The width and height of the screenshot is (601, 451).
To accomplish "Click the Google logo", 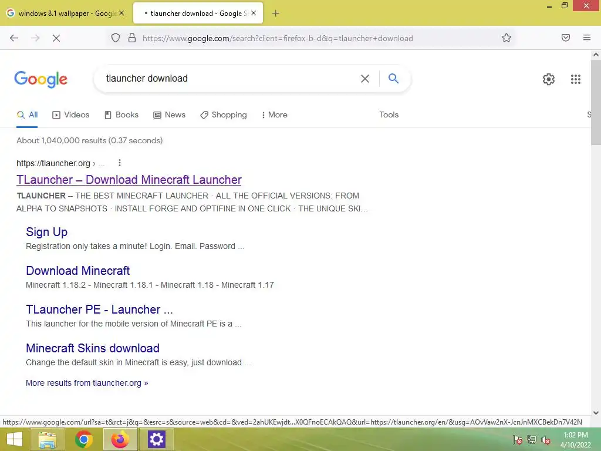I will click(x=40, y=79).
